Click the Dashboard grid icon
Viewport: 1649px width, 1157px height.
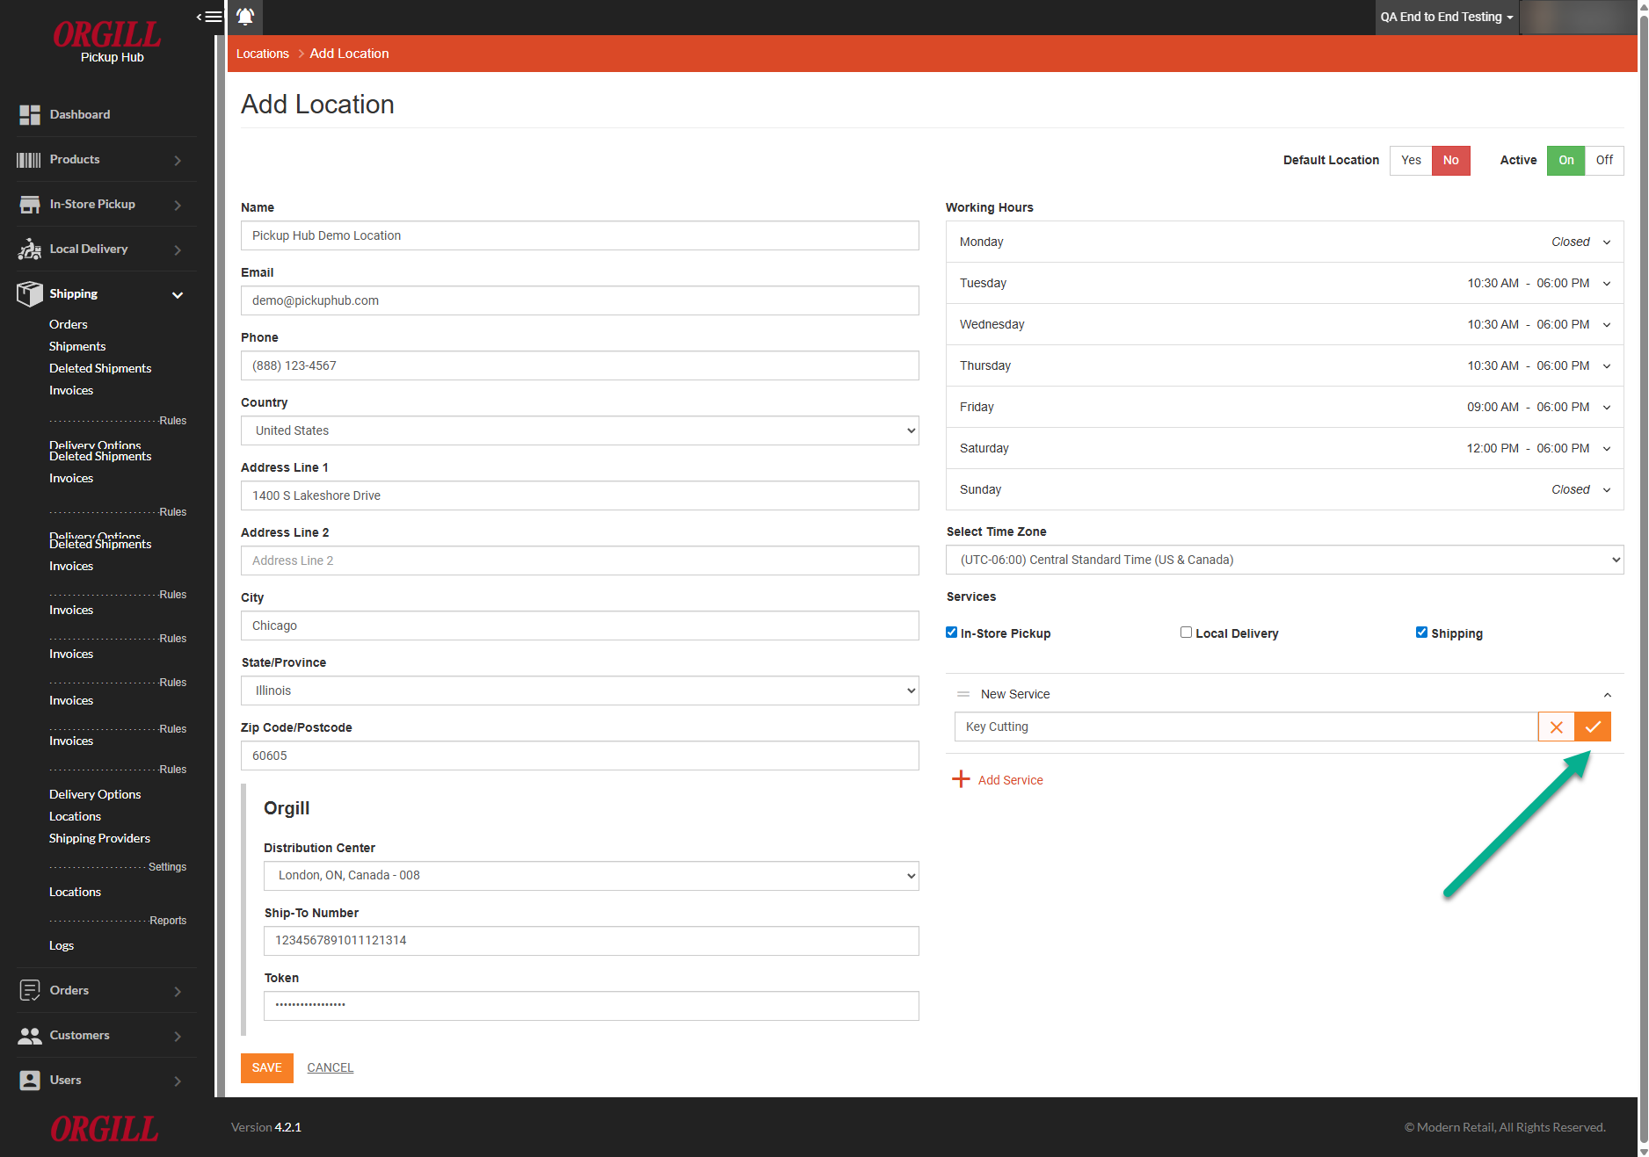(x=30, y=115)
